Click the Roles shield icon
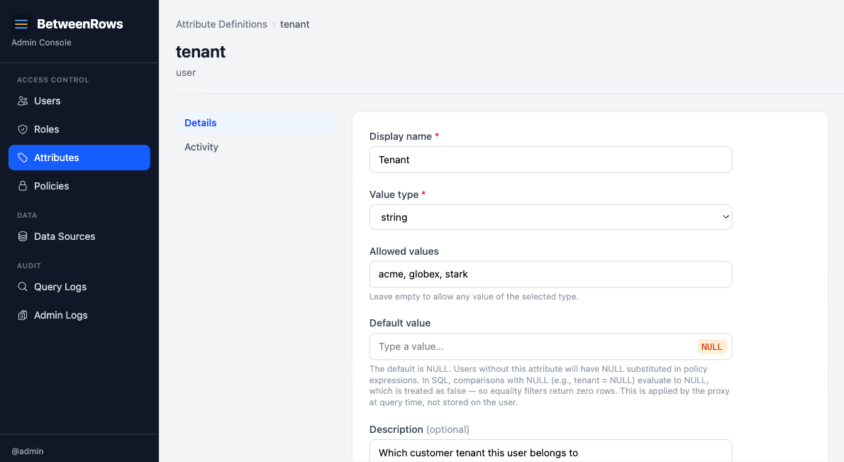The height and width of the screenshot is (462, 844). tap(23, 129)
